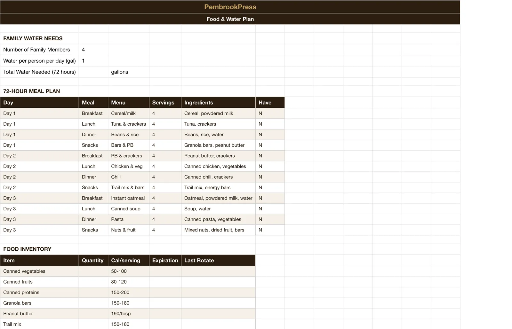
Task: Click Have value N for Nuts & fruit row
Action: pyautogui.click(x=270, y=230)
